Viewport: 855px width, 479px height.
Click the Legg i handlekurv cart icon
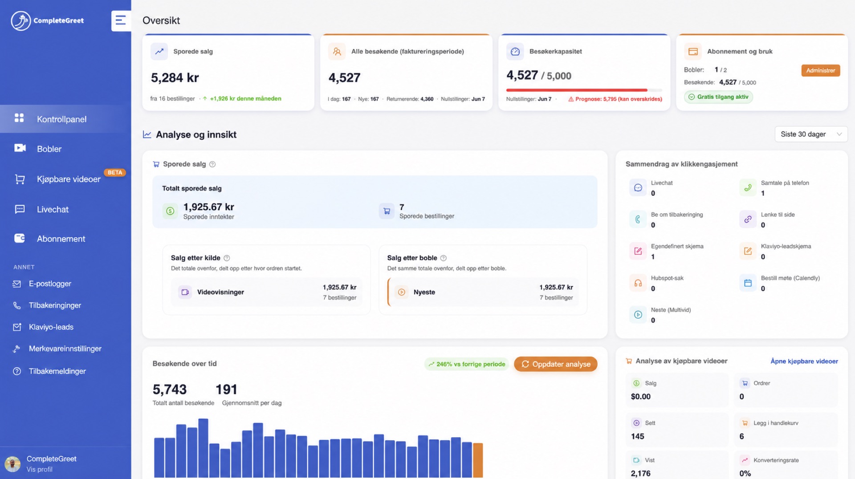[745, 423]
